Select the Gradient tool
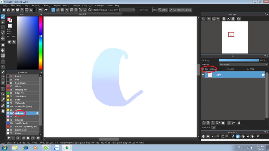Image resolution: width=269 pixels, height=151 pixels. pos(3,55)
